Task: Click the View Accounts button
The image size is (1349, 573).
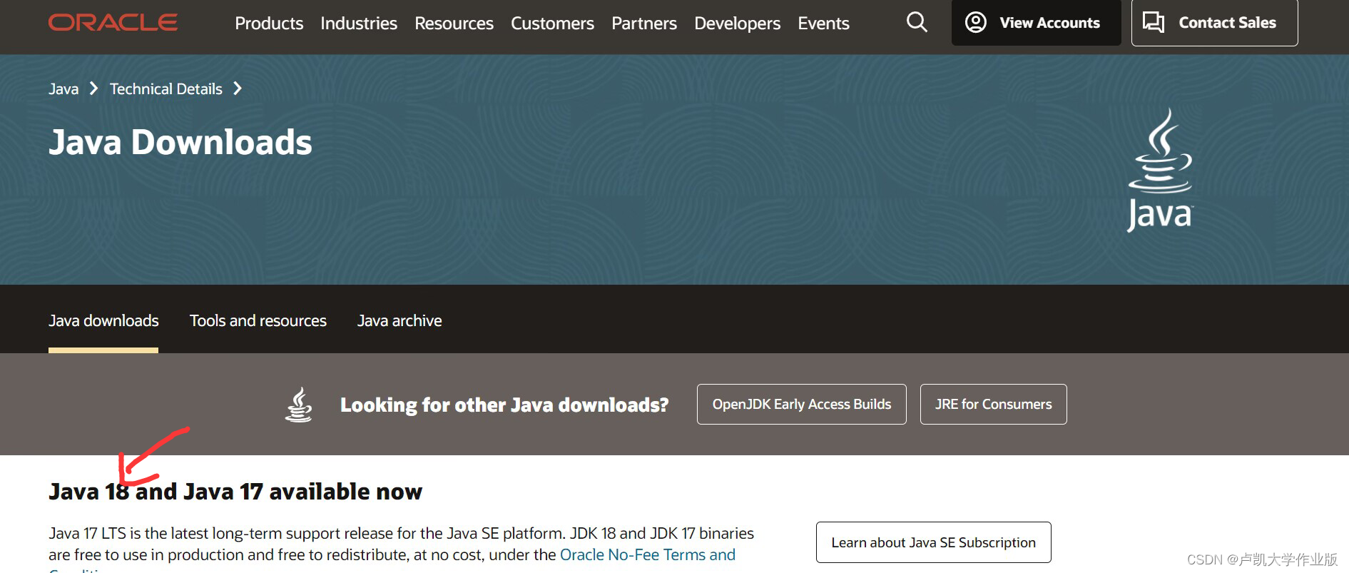Action: pyautogui.click(x=1036, y=23)
